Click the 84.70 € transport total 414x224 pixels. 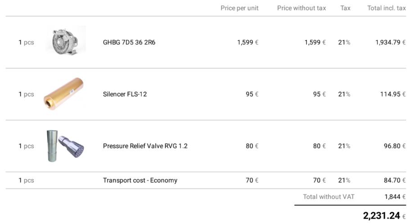point(394,180)
